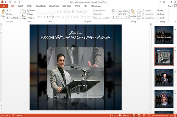Screen dimensions: 177x117
Task: Undo the last action
Action: pos(10,2)
